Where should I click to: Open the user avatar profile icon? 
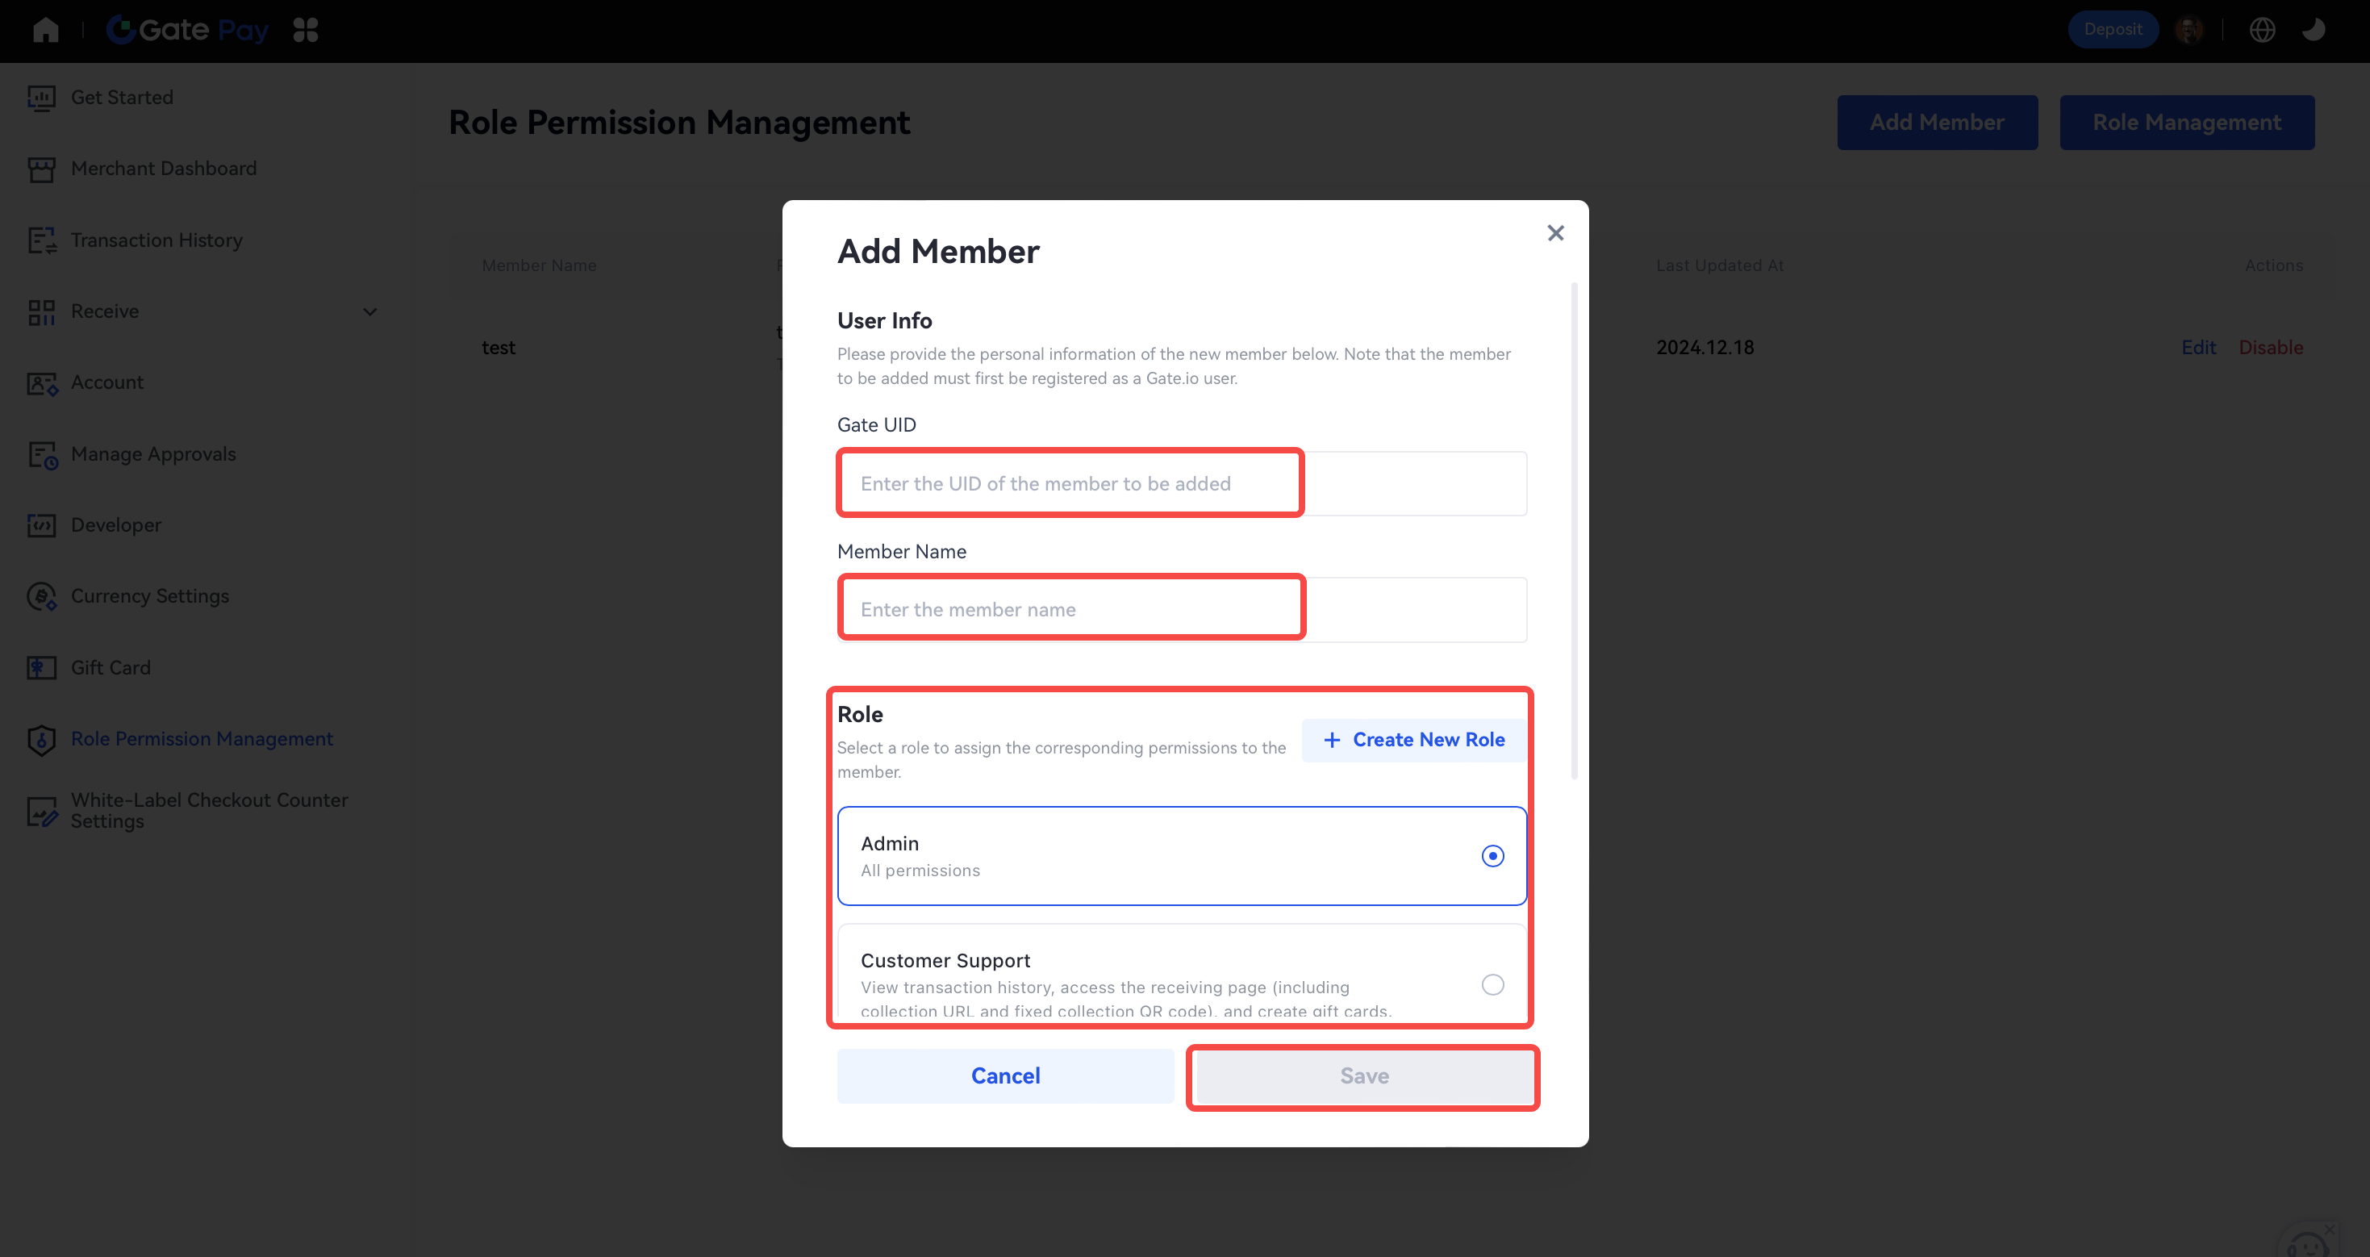(2188, 31)
